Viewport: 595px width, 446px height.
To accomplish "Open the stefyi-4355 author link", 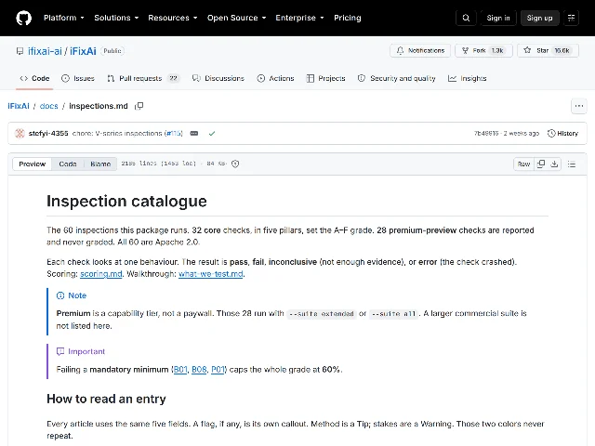I will coord(48,134).
